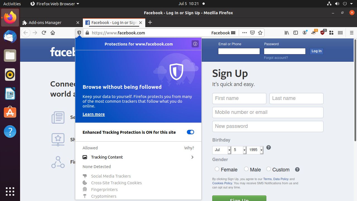This screenshot has height=201, width=357.
Task: Open the Library bookshelf icon
Action: tap(287, 33)
